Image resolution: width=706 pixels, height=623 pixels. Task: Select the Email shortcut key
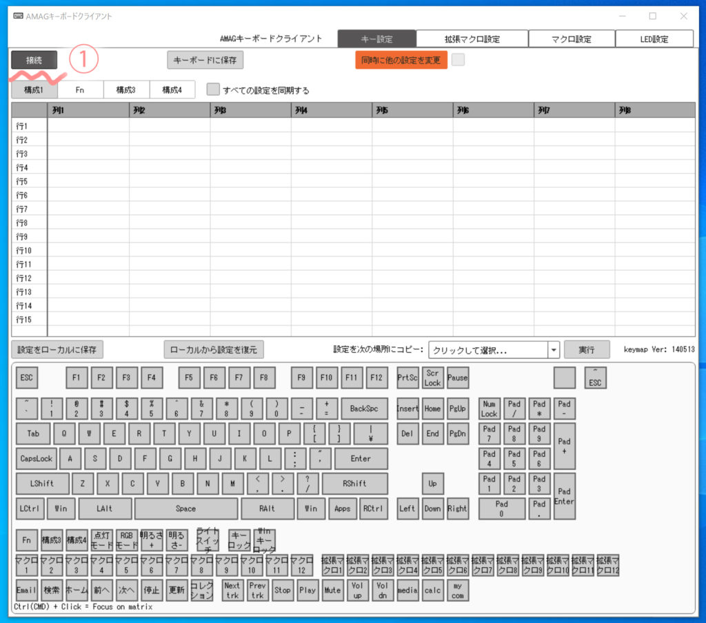point(26,591)
